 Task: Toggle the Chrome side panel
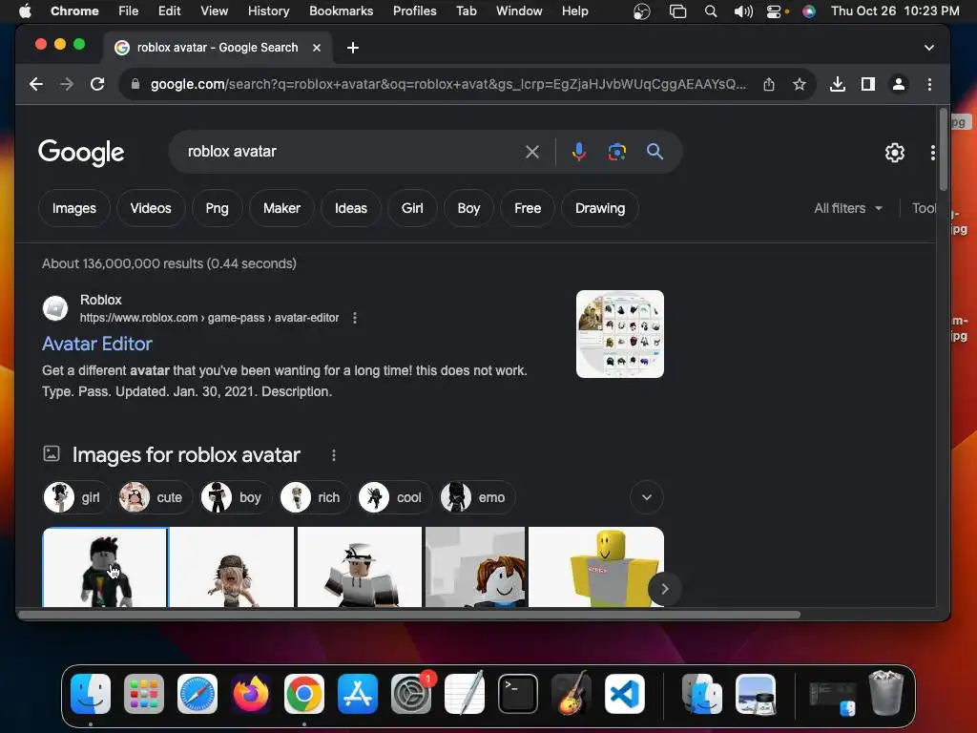868,84
